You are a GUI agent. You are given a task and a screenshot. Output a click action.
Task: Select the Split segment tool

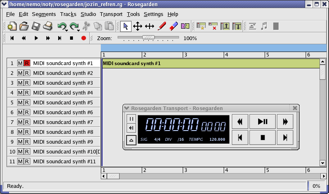pyautogui.click(x=185, y=26)
